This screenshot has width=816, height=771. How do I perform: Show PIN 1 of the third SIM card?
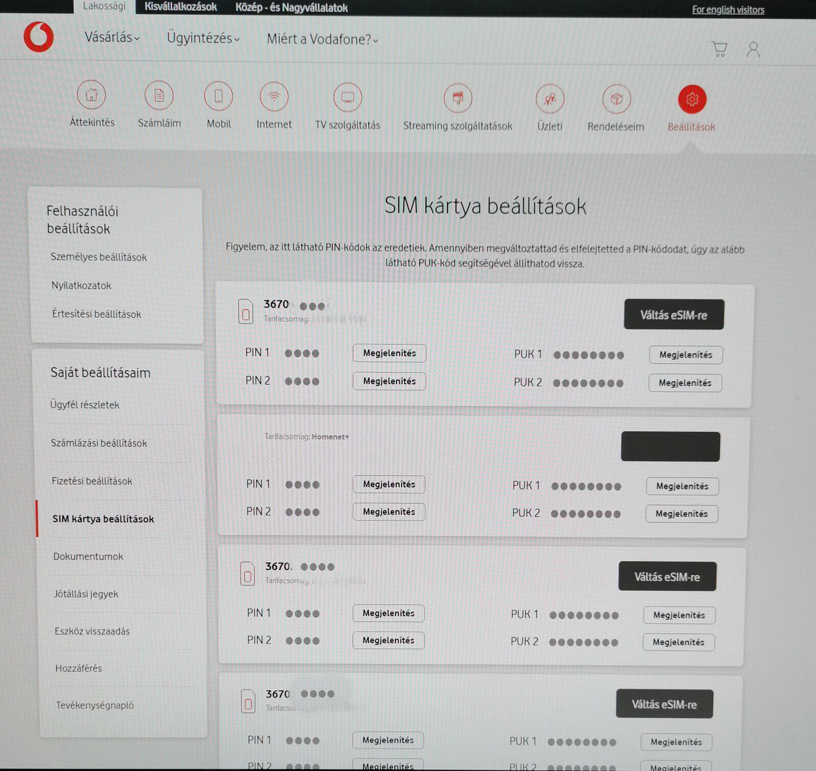[x=388, y=613]
